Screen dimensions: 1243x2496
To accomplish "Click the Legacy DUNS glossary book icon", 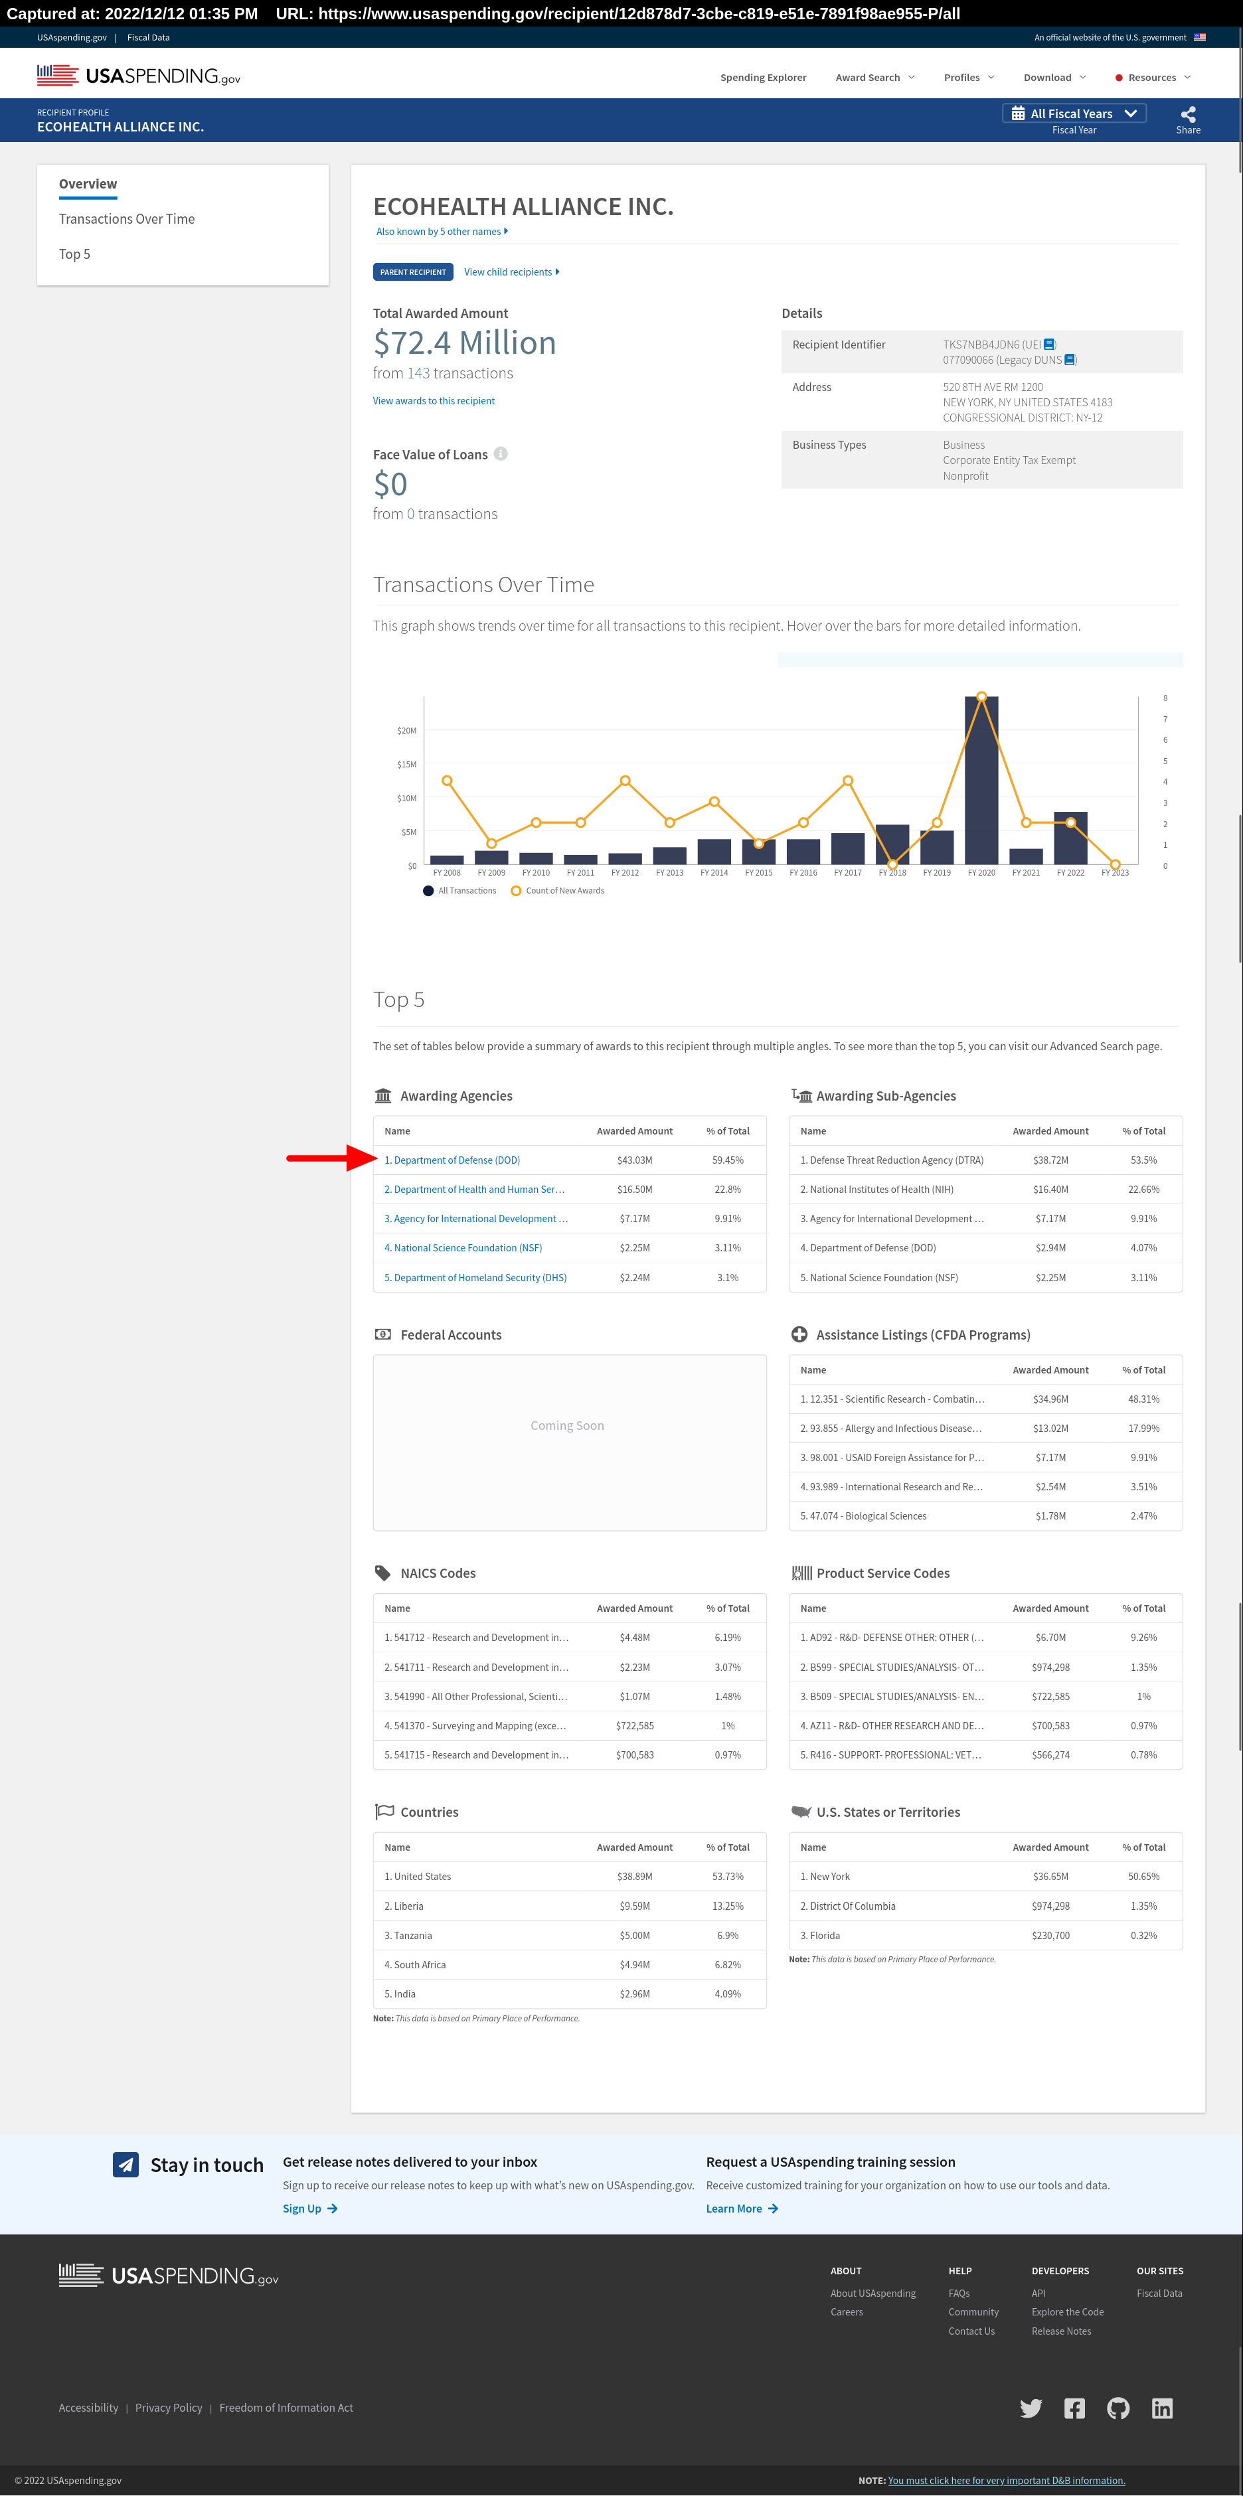I will tap(1070, 360).
